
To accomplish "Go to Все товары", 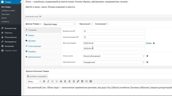I will coord(6,7).
